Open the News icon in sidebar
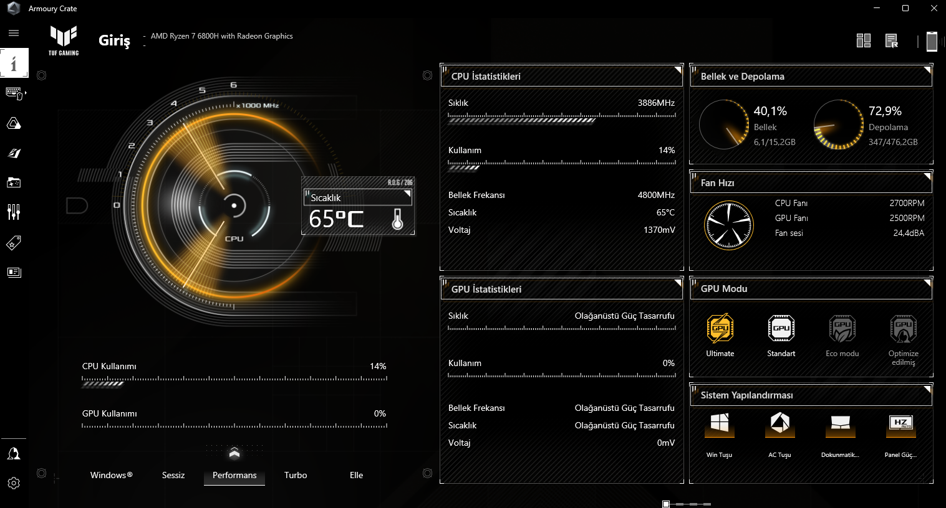 [14, 272]
